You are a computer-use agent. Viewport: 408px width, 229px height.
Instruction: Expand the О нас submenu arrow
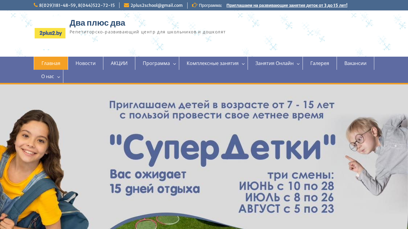(59, 77)
